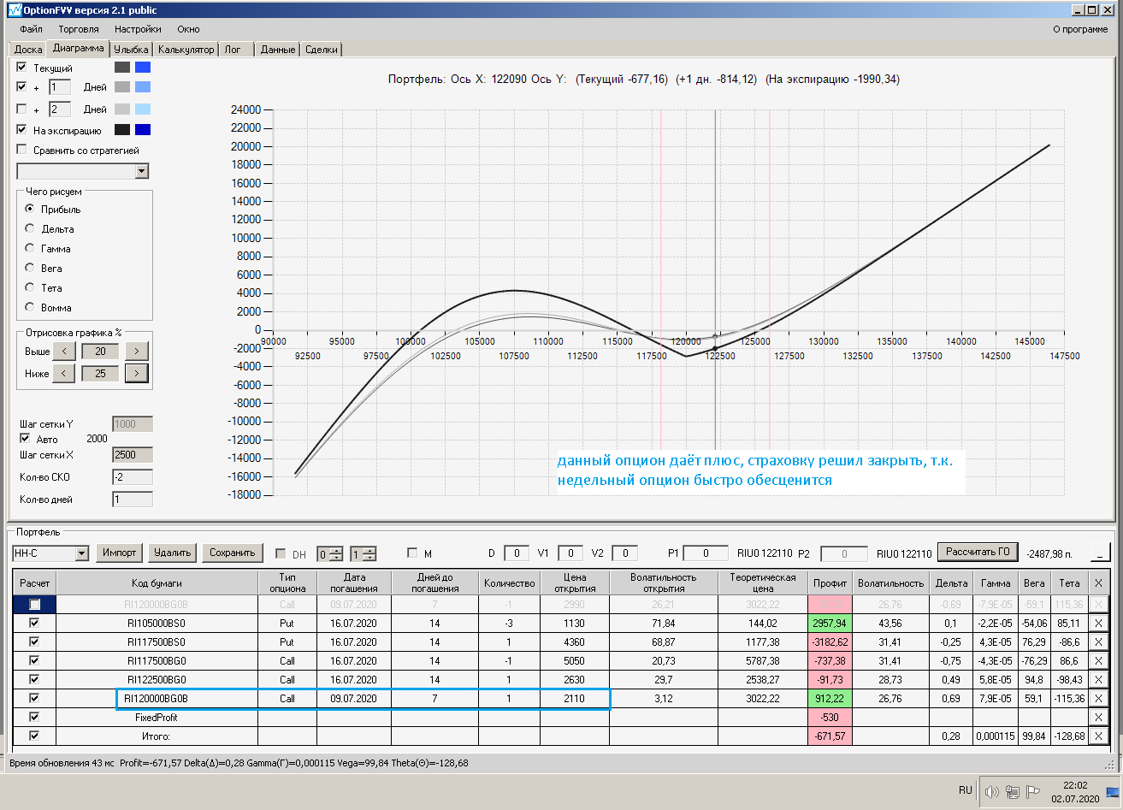Select the Тета radio button
Image resolution: width=1123 pixels, height=810 pixels.
pos(31,287)
